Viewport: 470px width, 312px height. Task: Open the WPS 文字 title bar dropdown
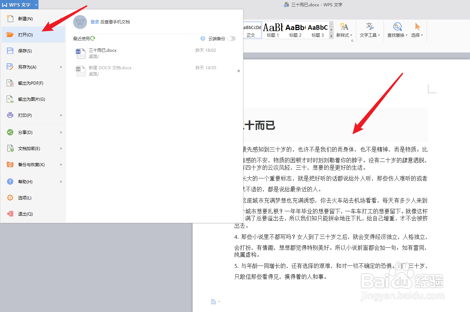point(35,5)
